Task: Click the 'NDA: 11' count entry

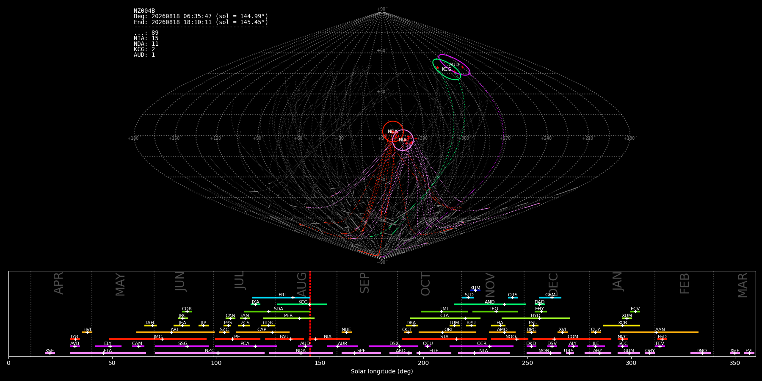Action: pos(146,44)
